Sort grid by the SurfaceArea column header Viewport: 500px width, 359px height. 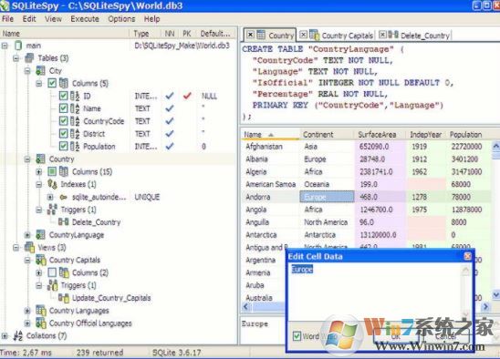(x=380, y=135)
